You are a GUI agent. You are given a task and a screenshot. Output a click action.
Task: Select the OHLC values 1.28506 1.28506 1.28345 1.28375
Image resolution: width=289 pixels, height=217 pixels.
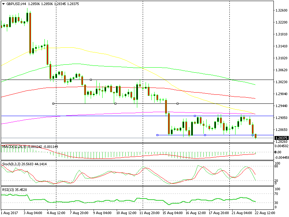(x=53, y=4)
